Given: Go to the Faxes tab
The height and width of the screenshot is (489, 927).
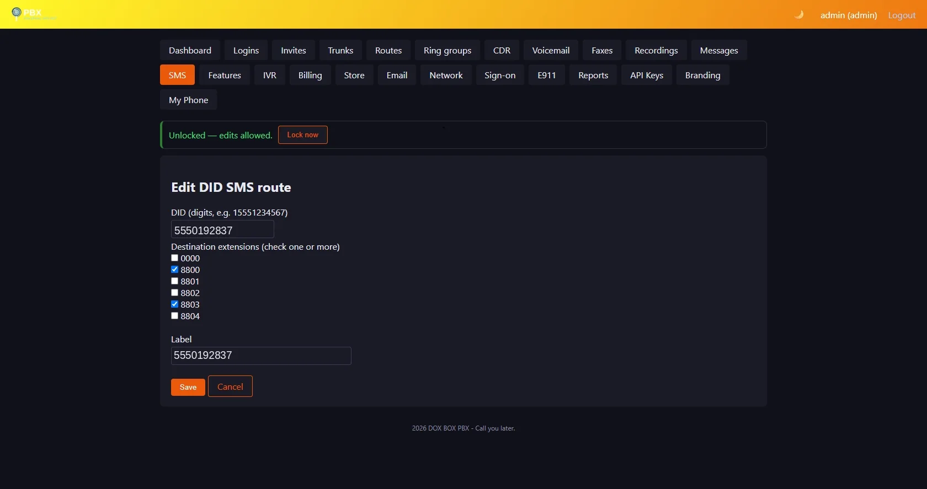Looking at the screenshot, I should tap(602, 50).
